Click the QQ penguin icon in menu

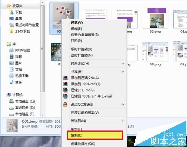pos(65,104)
